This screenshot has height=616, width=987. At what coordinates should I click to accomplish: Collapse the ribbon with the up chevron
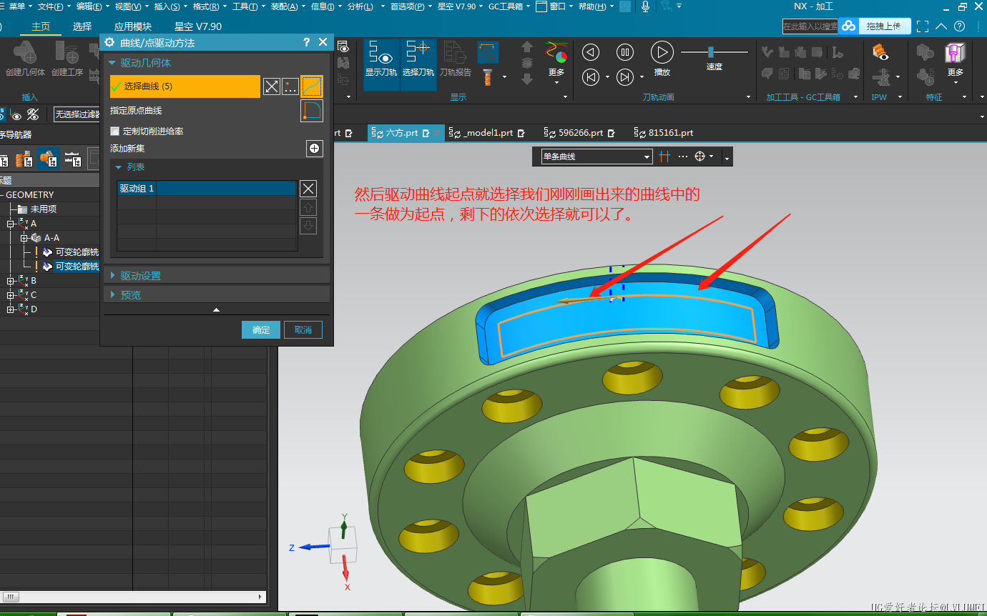(941, 26)
